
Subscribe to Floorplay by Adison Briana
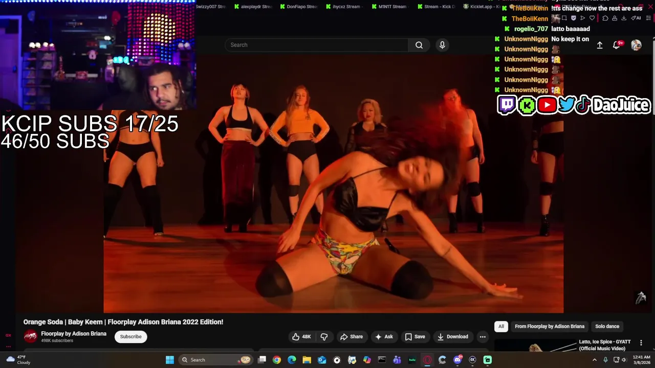tap(131, 337)
